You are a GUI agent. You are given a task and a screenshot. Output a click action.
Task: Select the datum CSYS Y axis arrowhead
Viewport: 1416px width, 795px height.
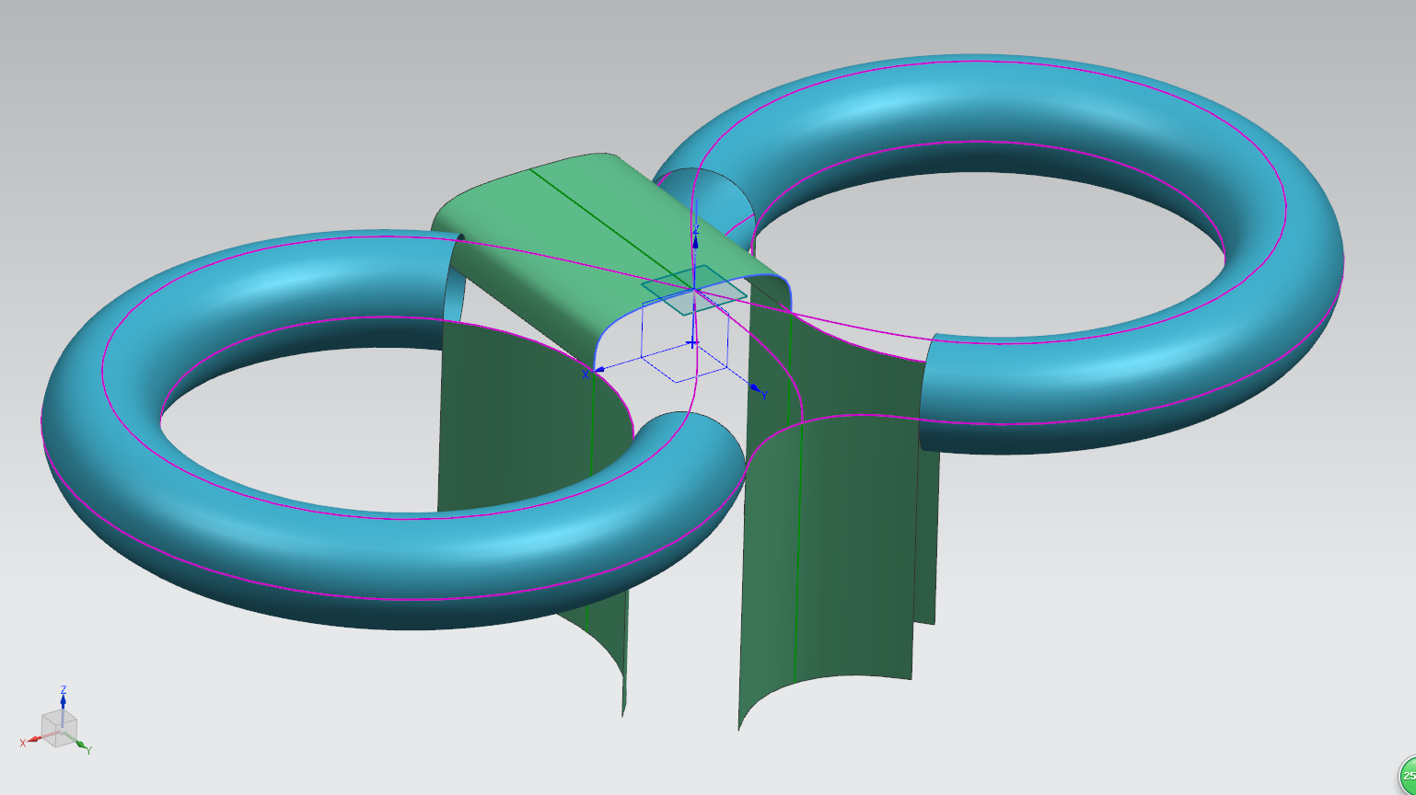[755, 389]
